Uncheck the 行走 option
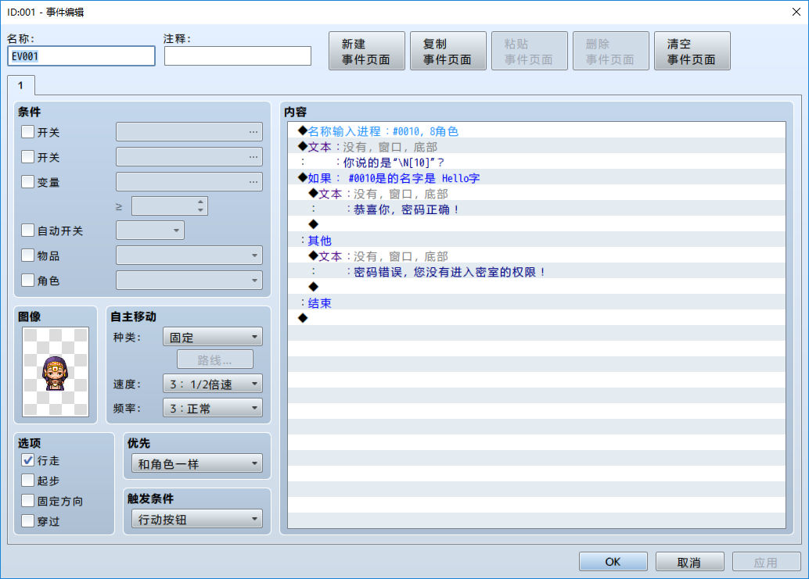Image resolution: width=809 pixels, height=579 pixels. tap(28, 460)
